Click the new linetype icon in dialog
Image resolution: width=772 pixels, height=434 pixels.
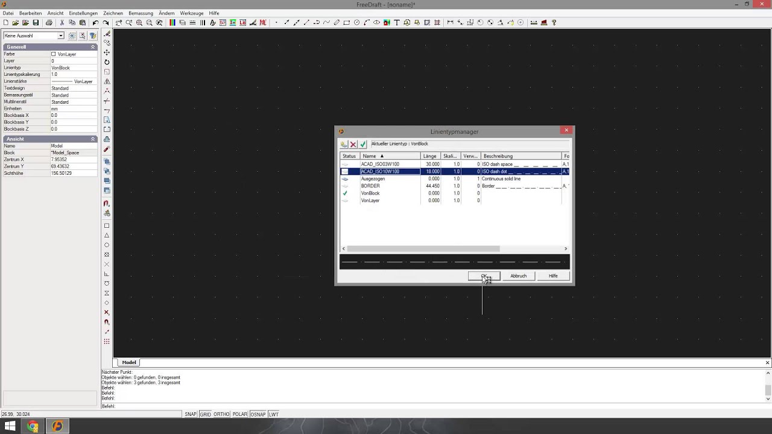(344, 145)
